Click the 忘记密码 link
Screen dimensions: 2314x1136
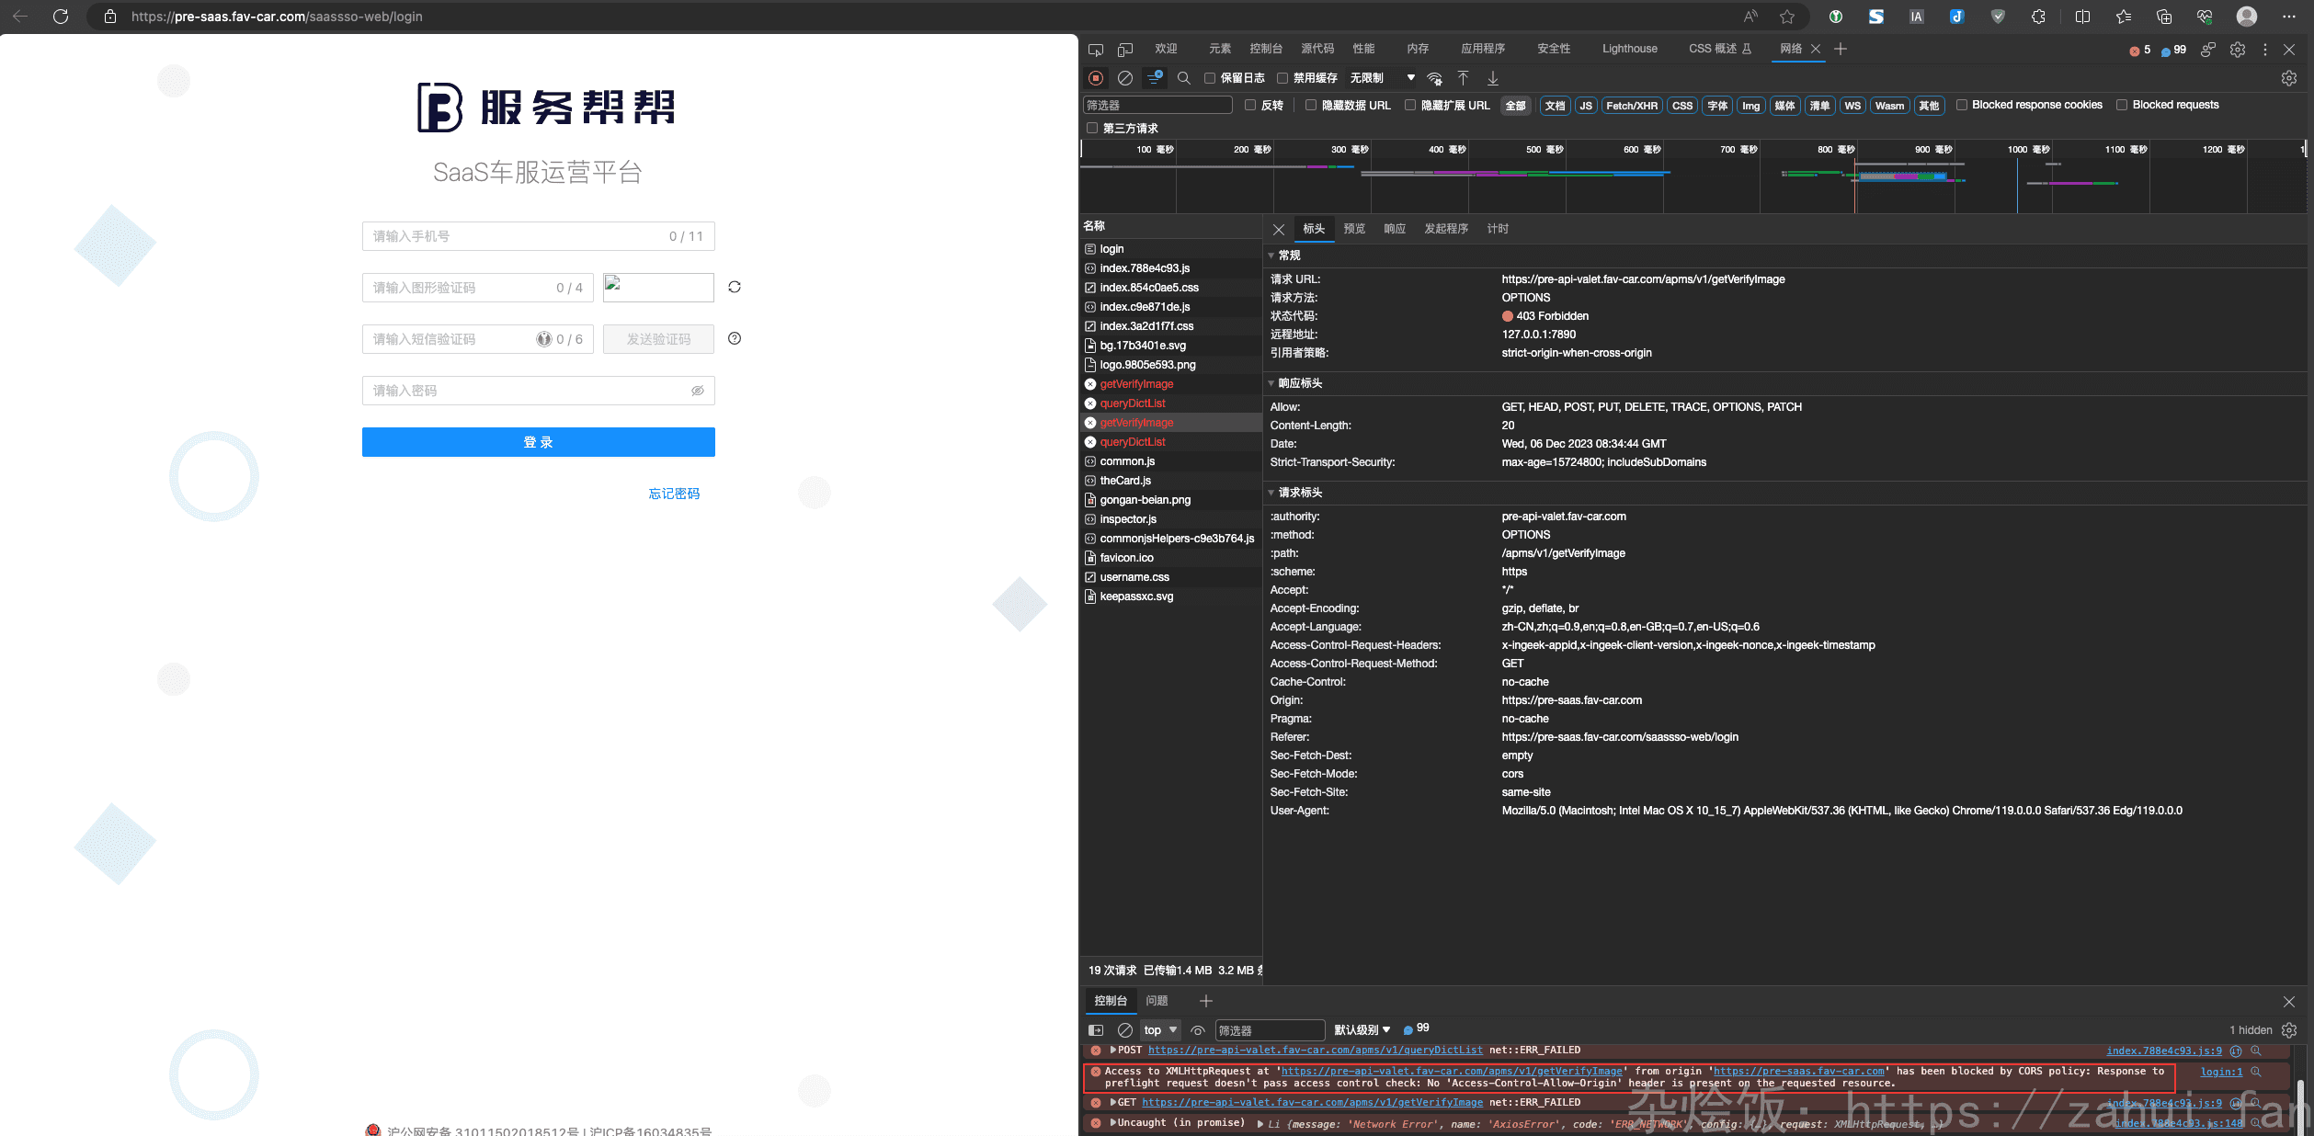(x=674, y=494)
